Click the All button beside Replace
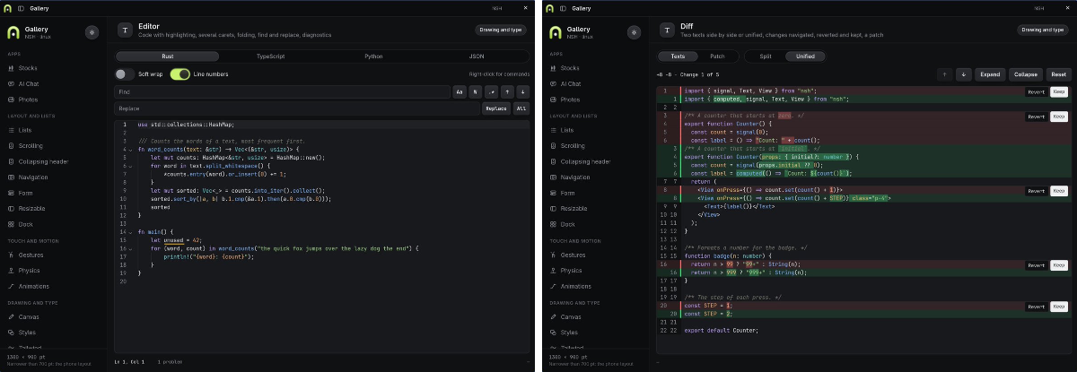 [x=521, y=108]
